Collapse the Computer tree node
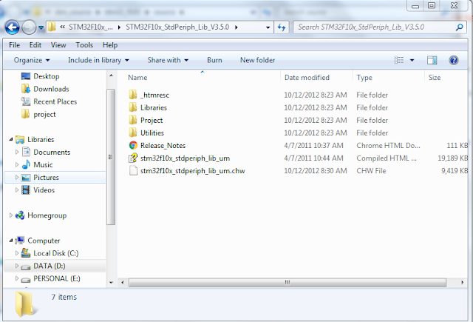 pos(11,241)
